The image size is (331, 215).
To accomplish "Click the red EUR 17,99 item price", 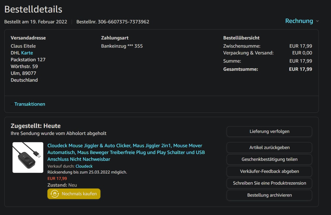I will coord(57,178).
